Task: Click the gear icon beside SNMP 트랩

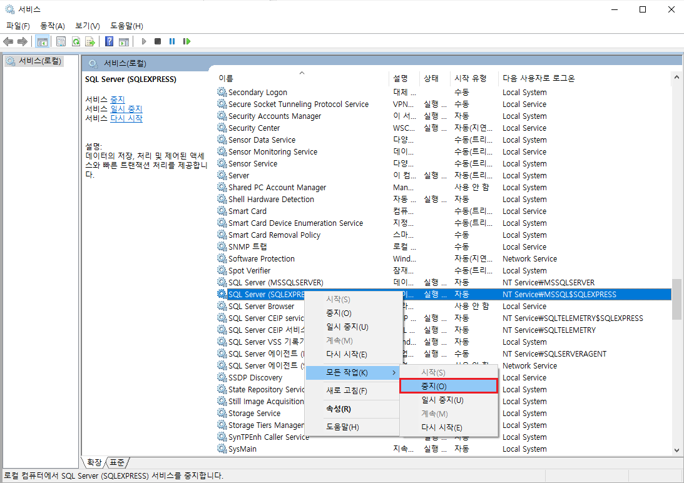Action: coord(222,247)
